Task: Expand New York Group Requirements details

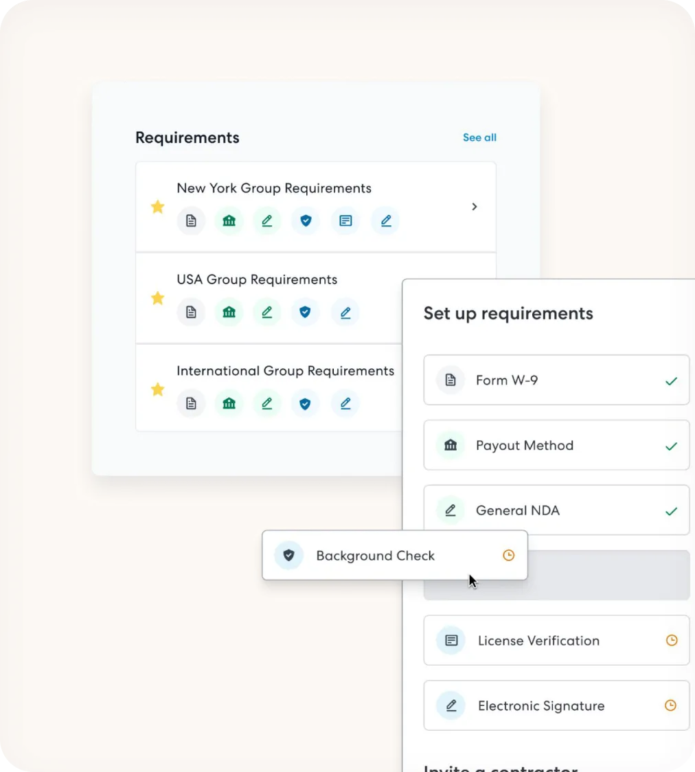Action: coord(474,206)
